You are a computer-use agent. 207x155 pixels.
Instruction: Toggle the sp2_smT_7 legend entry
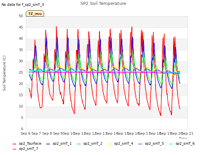point(25,149)
